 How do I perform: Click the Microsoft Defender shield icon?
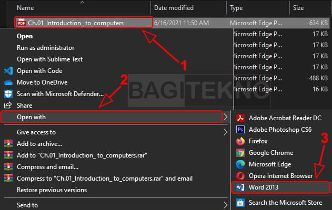(8, 94)
